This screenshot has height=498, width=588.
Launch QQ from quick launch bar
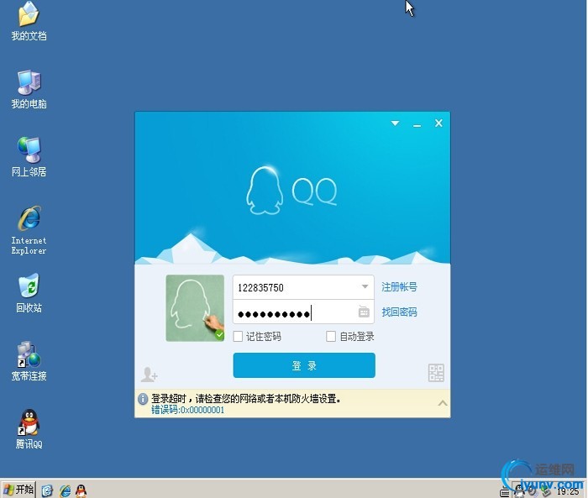pyautogui.click(x=81, y=490)
